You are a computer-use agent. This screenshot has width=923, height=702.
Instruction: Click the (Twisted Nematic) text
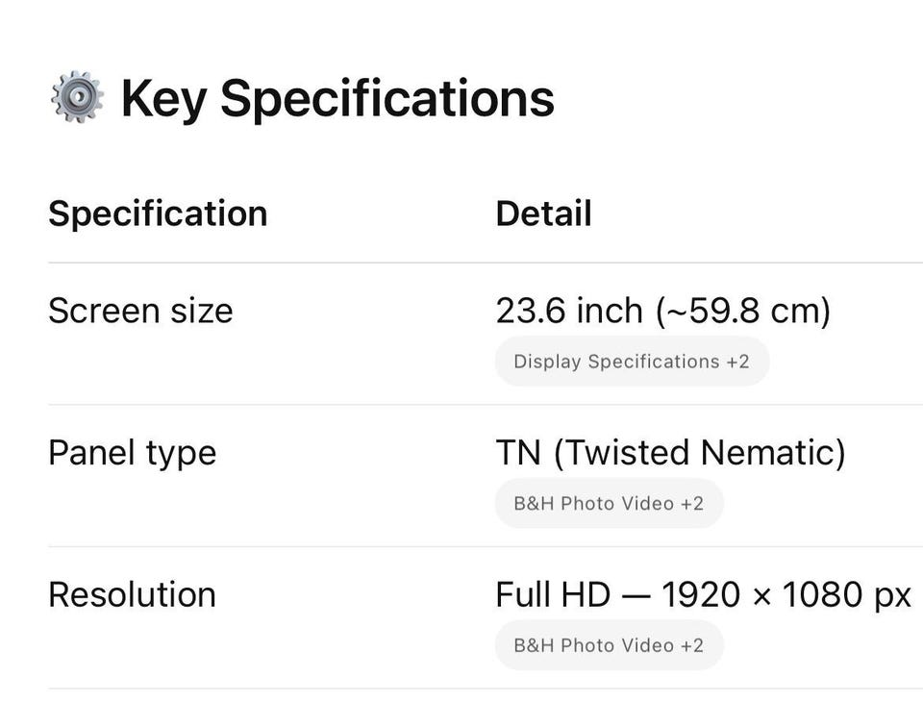pos(699,452)
